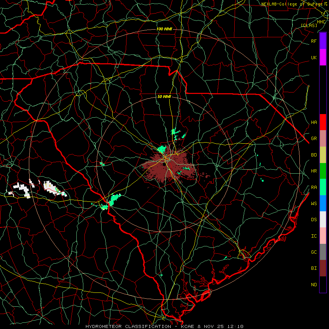Click the 'HR' legend label
This screenshot has height=329, width=329.
(x=314, y=171)
